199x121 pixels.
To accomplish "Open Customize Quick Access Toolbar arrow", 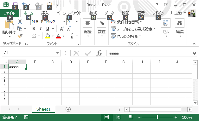I will [57, 5].
